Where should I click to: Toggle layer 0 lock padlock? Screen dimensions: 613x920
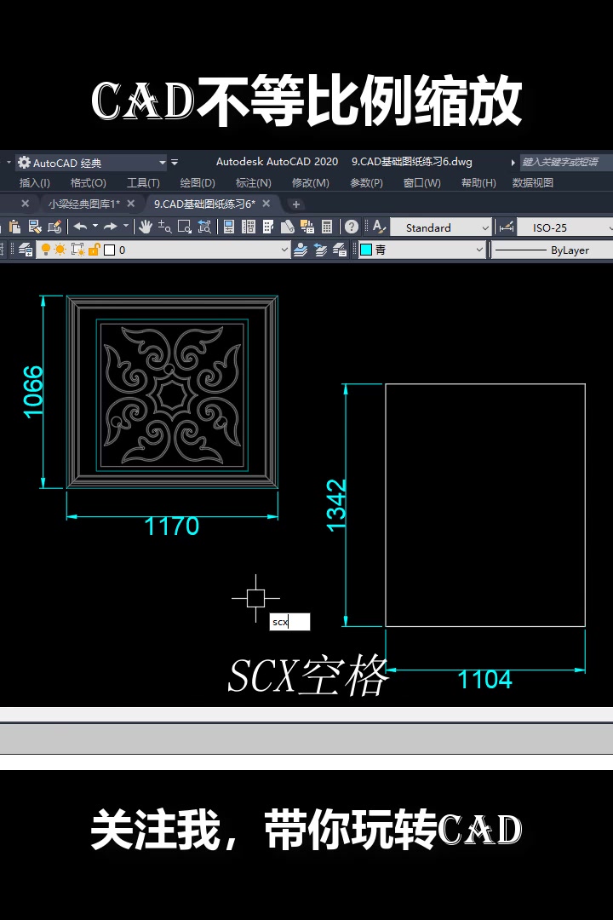94,250
